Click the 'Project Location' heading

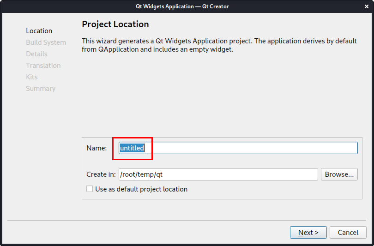[115, 24]
